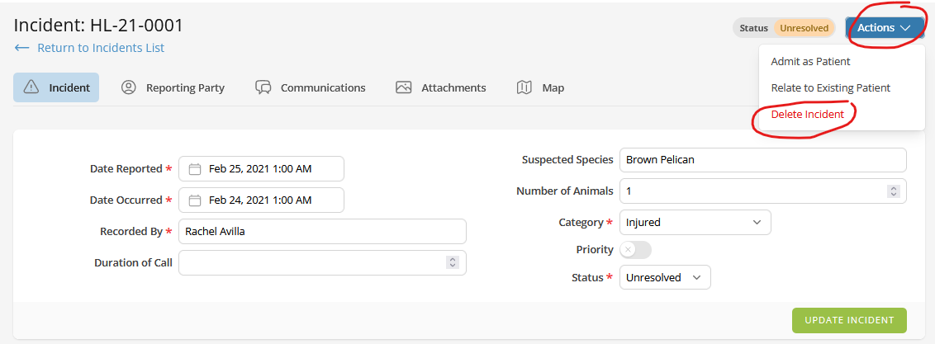Click the back arrow beside Return to Incidents
935x344 pixels.
(22, 48)
